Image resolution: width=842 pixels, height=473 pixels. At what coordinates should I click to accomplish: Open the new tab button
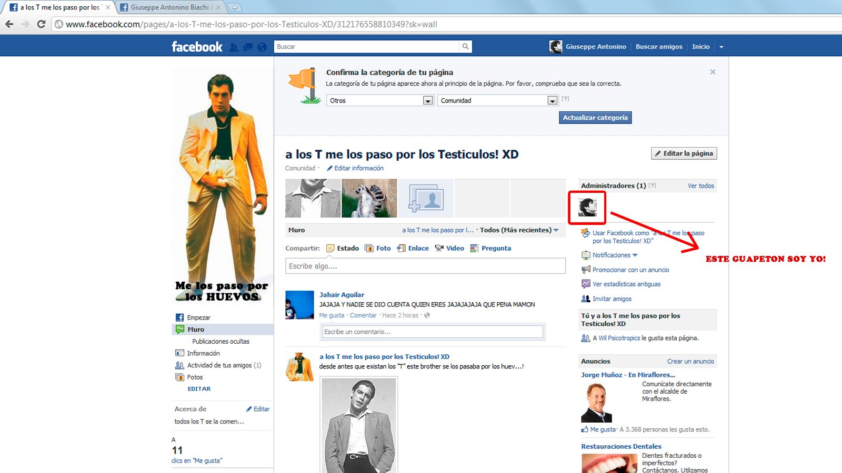tap(235, 7)
